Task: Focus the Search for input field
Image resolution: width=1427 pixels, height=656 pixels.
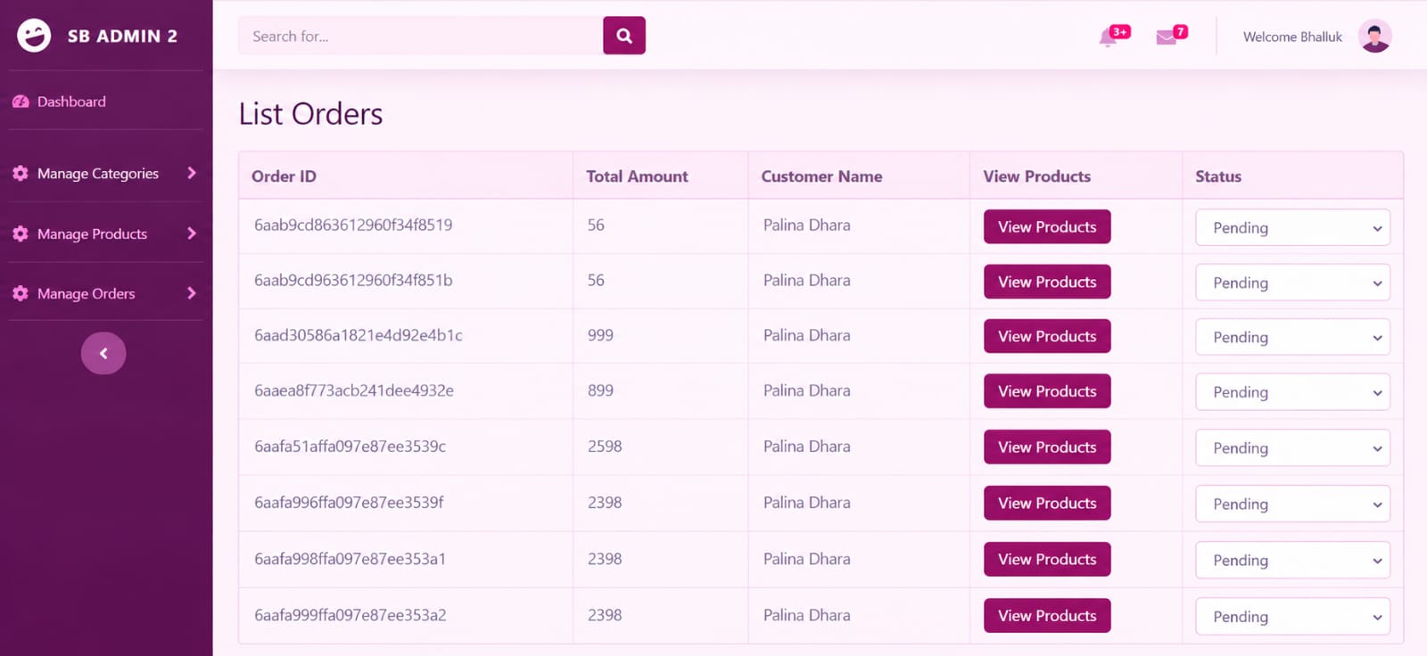Action: click(x=421, y=36)
